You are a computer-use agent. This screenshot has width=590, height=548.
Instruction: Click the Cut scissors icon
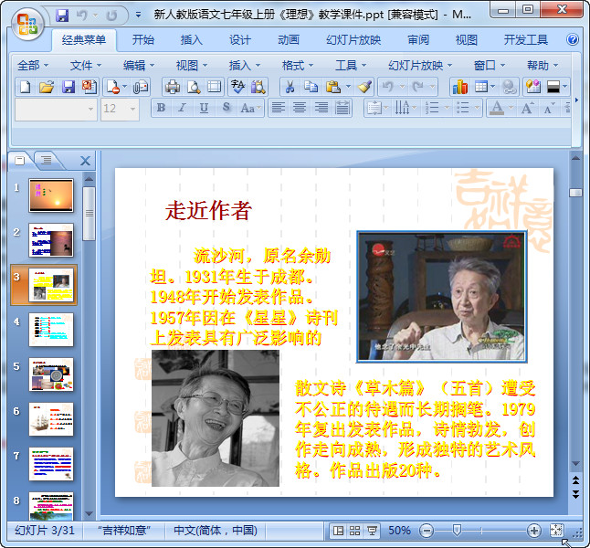click(x=290, y=87)
